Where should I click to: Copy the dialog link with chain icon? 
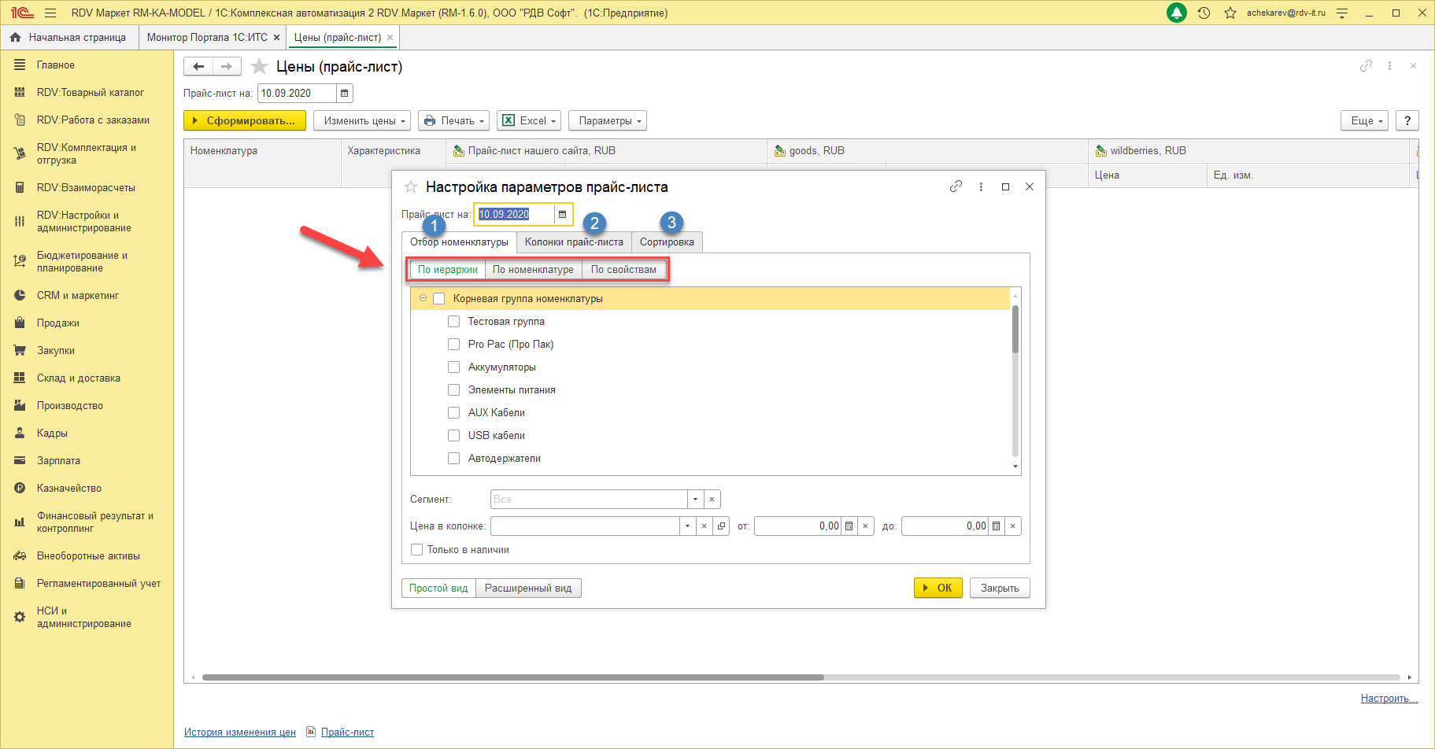click(x=956, y=186)
